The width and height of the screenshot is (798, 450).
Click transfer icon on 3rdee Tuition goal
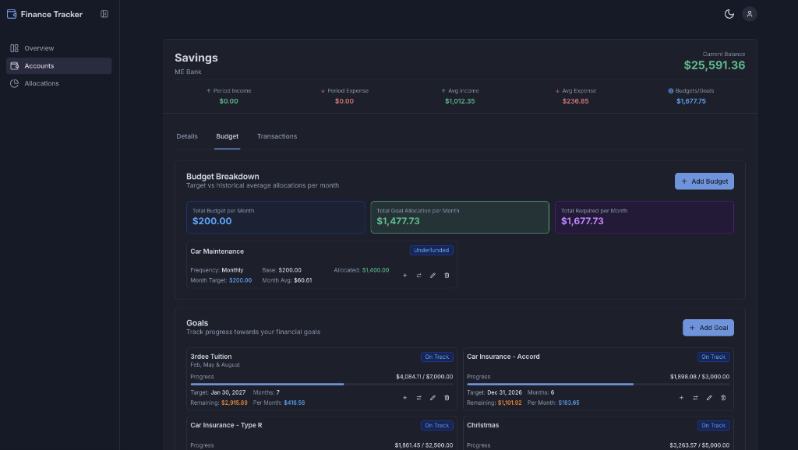(x=418, y=398)
